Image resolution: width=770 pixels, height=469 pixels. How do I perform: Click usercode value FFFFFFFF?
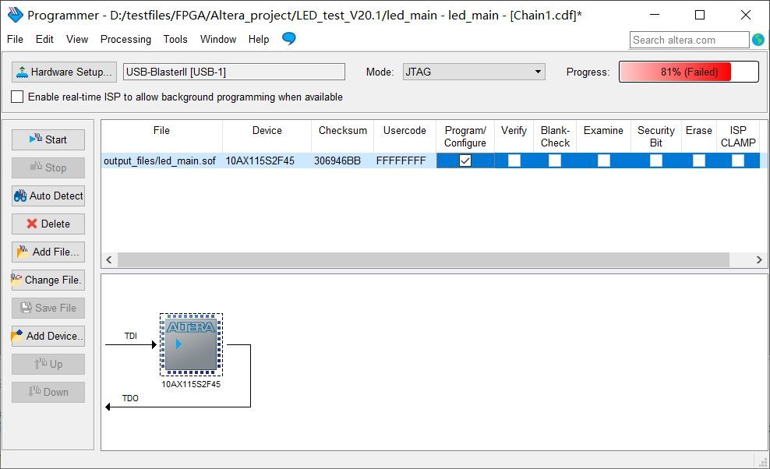click(x=401, y=160)
